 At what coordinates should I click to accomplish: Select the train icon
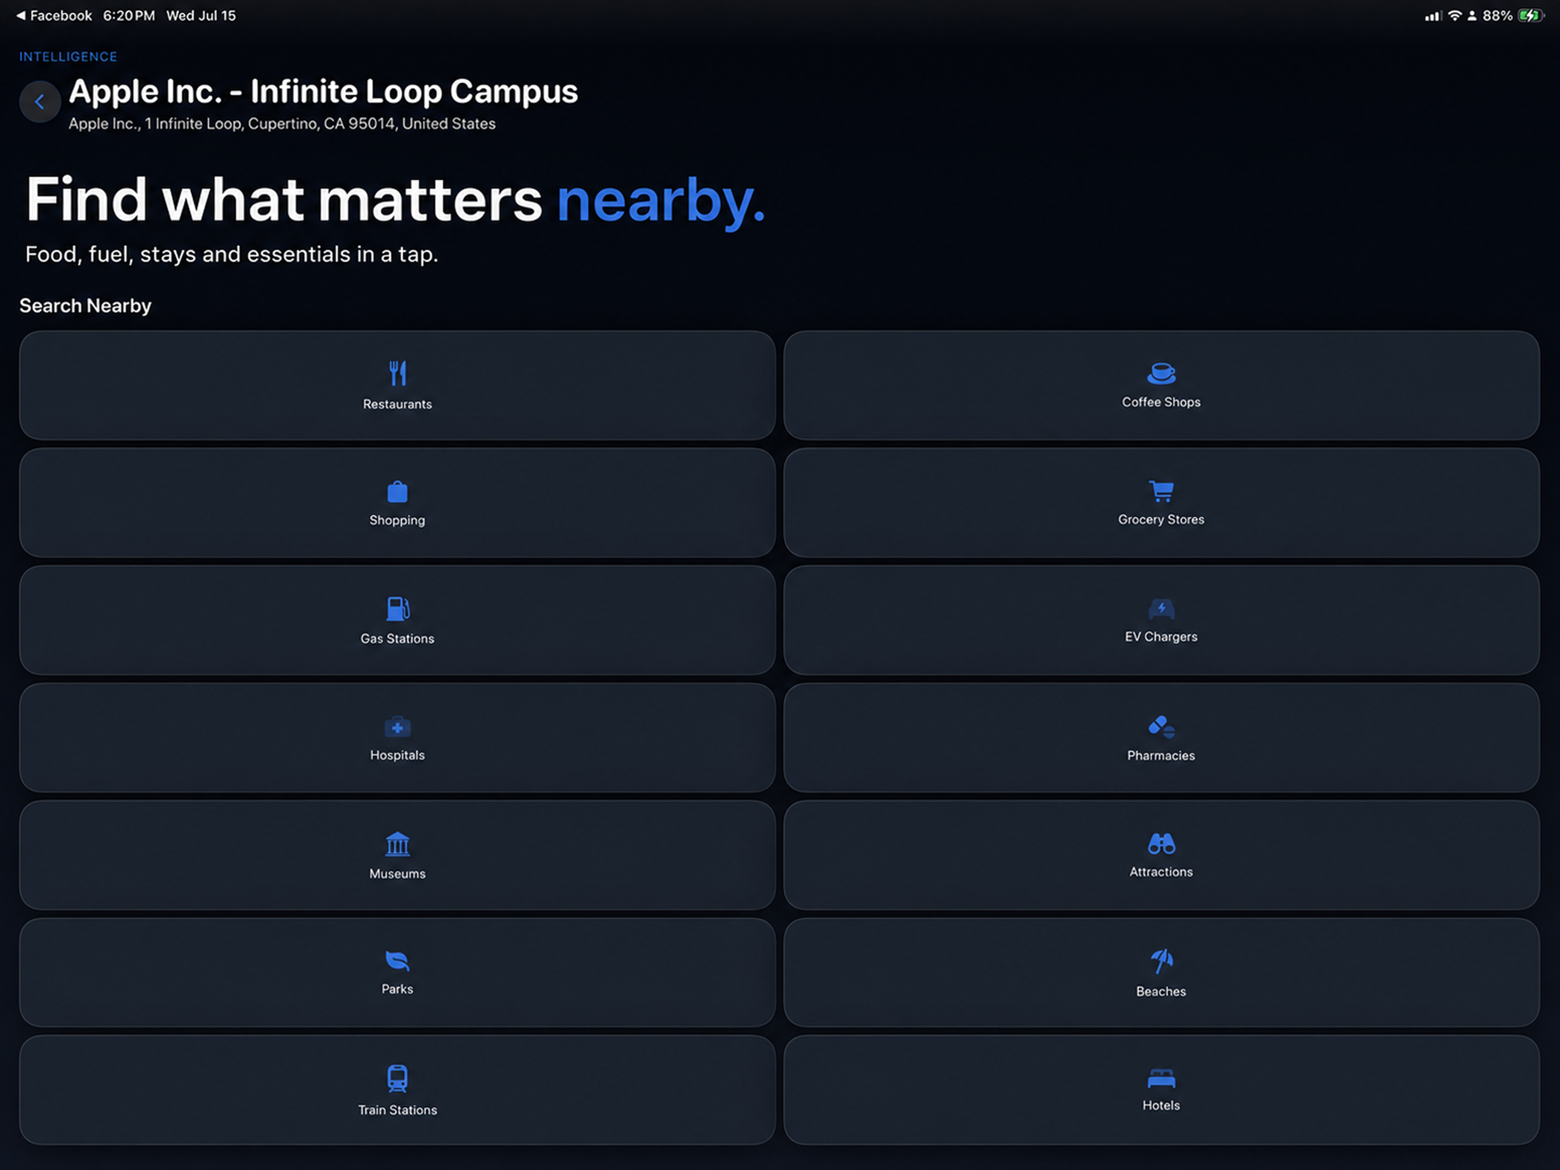[x=398, y=1078]
